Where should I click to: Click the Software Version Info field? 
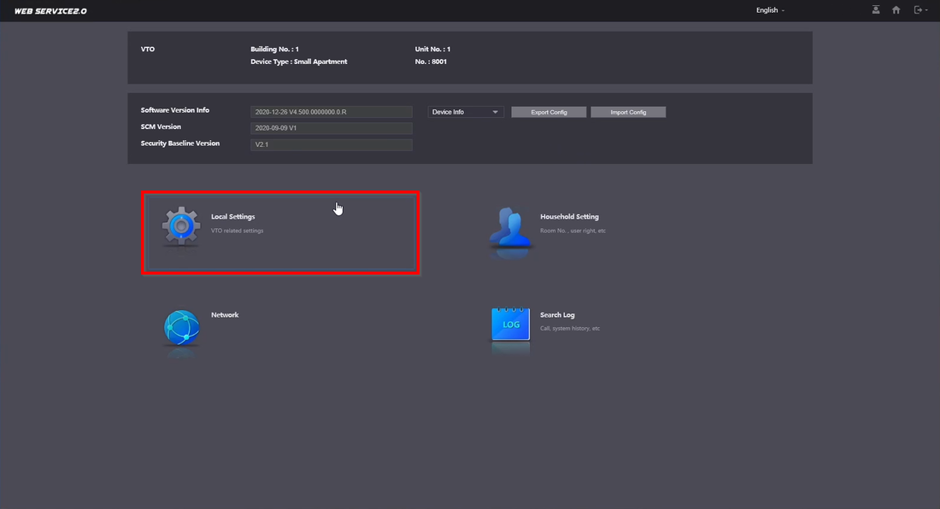[x=332, y=112]
